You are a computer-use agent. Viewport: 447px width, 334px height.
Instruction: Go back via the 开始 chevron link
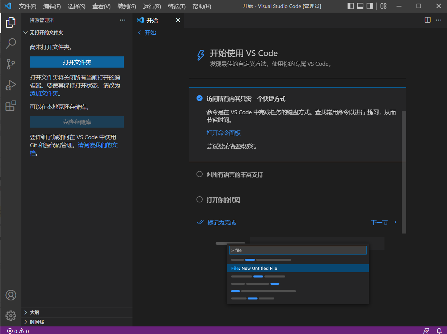tap(147, 33)
